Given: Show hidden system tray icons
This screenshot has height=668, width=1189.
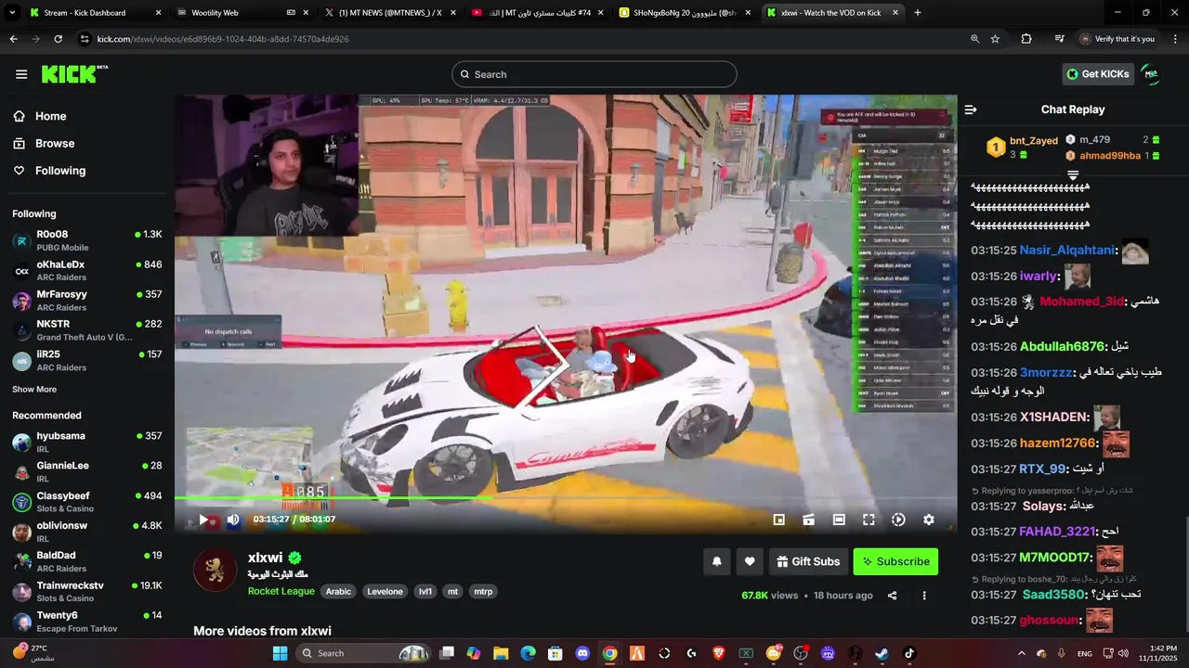Looking at the screenshot, I should (x=1021, y=653).
